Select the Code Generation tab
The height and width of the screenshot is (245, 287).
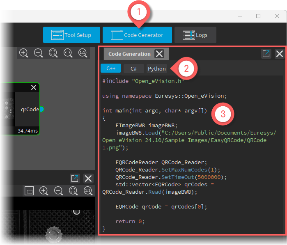coord(129,54)
